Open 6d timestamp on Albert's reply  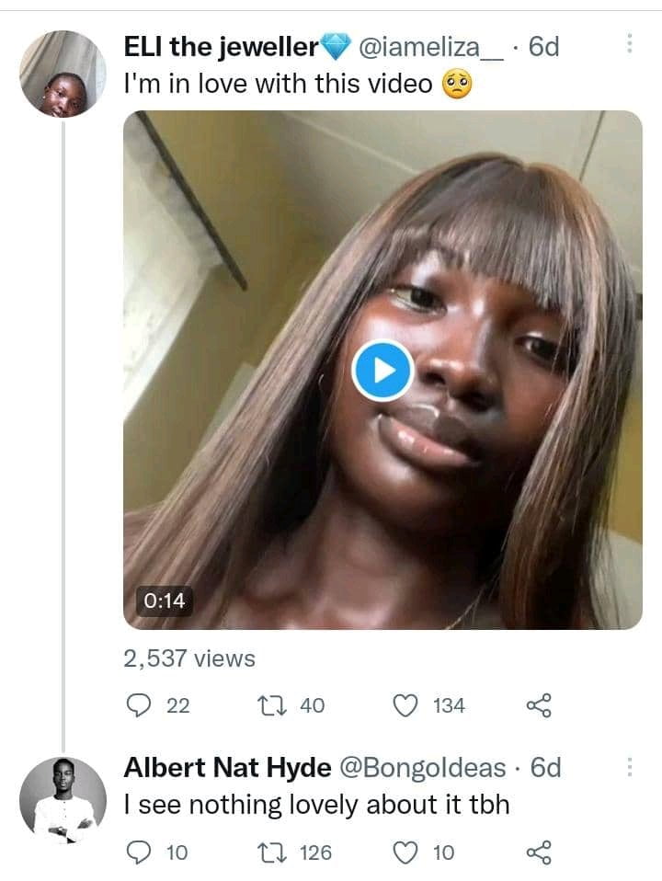(545, 768)
